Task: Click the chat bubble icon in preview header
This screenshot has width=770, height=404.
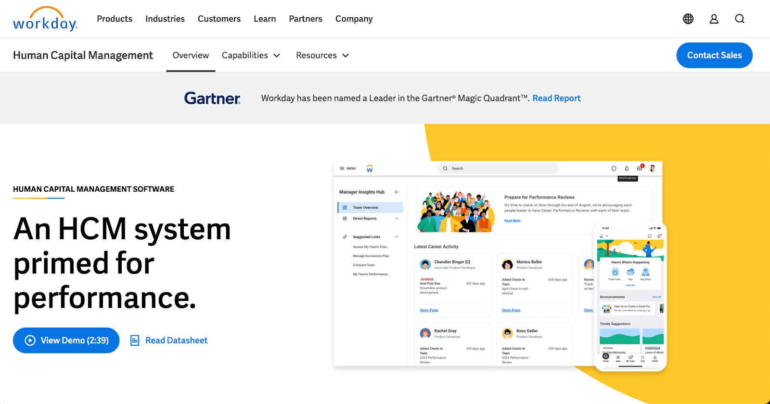Action: click(x=614, y=169)
